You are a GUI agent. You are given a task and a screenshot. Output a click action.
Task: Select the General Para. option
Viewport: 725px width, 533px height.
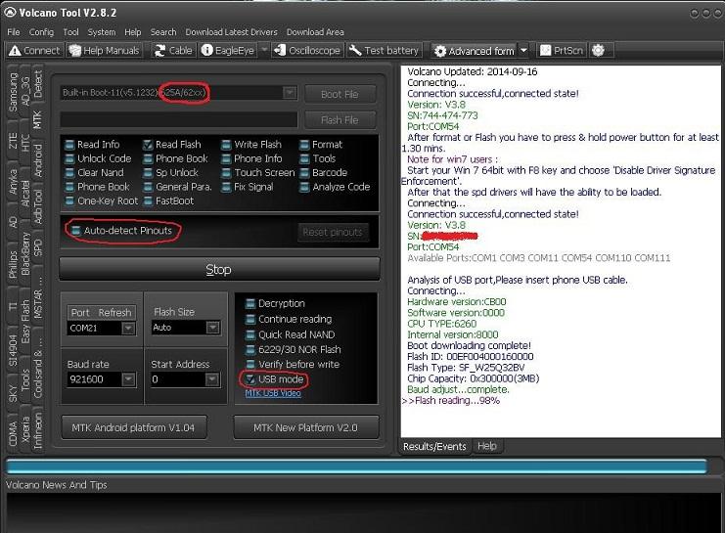(177, 187)
